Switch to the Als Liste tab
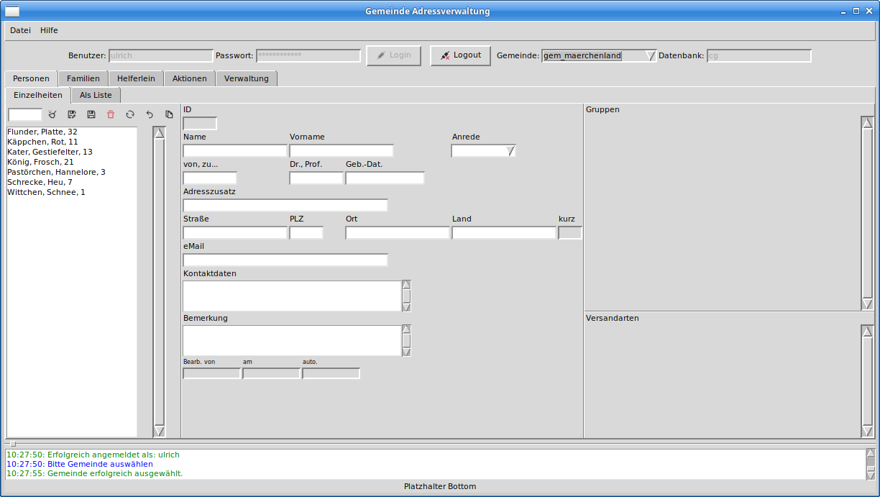 pos(96,95)
